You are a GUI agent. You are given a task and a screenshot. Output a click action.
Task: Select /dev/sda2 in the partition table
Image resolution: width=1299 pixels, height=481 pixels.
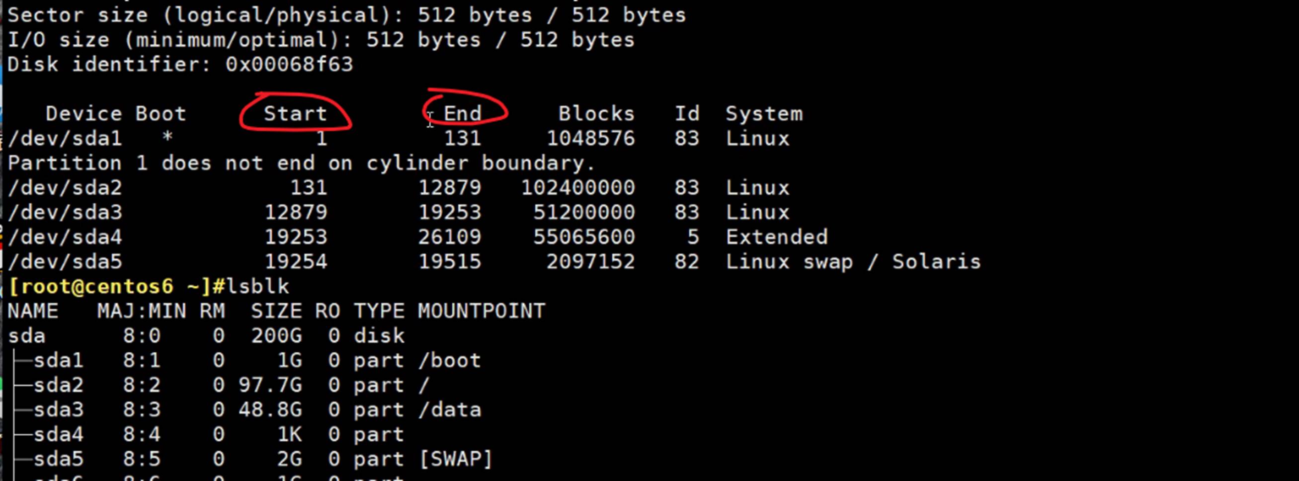pos(65,187)
